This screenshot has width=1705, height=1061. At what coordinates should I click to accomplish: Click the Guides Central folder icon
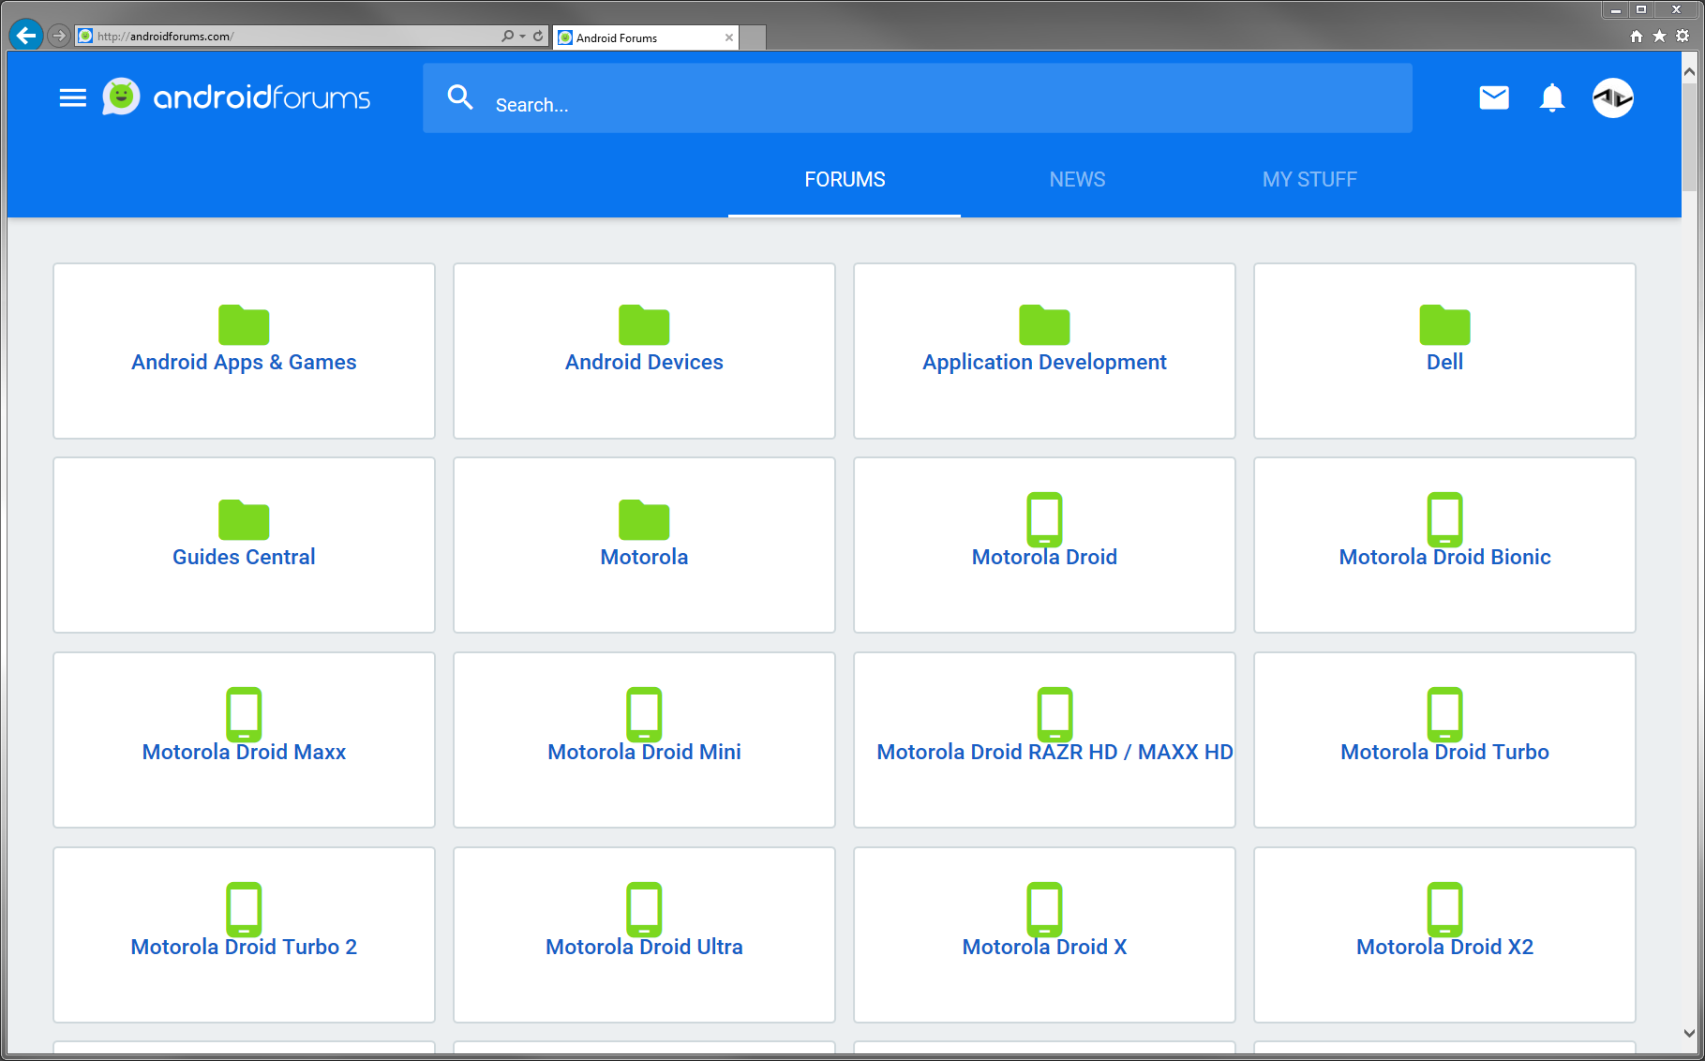(x=244, y=519)
